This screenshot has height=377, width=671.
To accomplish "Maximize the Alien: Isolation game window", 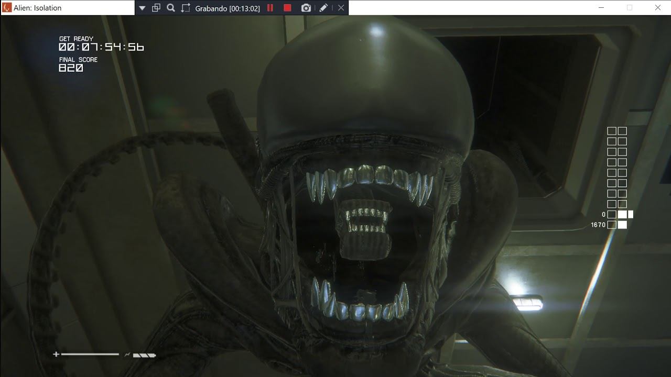I will 630,8.
